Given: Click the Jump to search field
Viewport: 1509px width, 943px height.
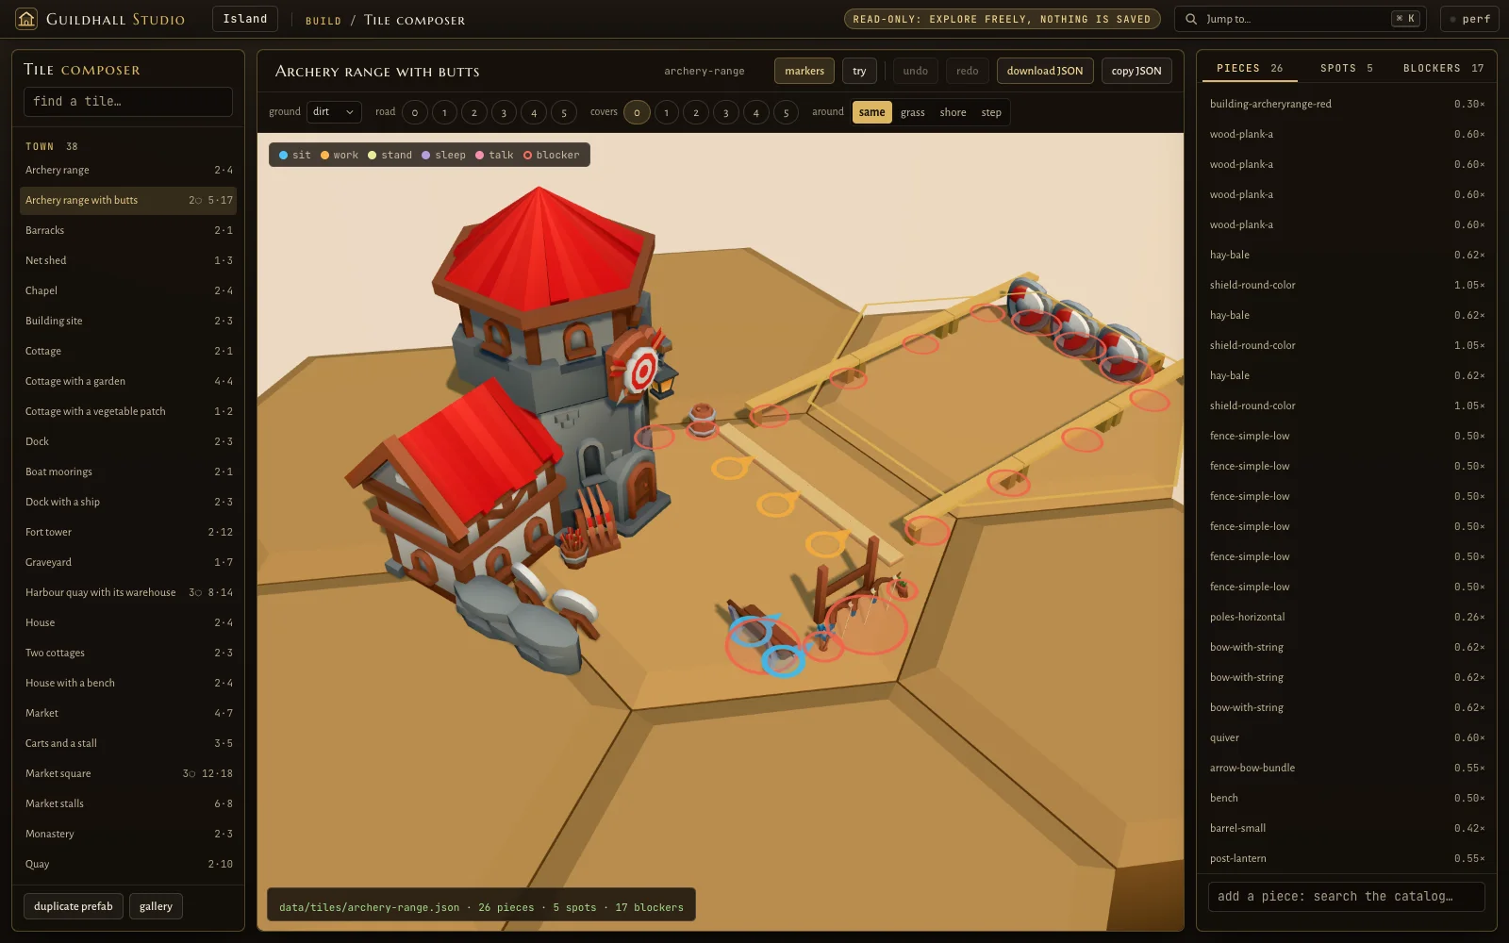Looking at the screenshot, I should click(1302, 19).
